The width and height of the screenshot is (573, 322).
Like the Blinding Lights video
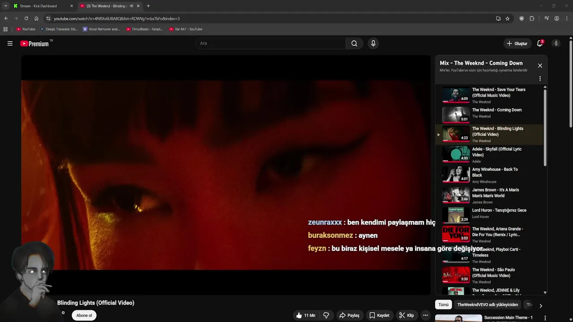pyautogui.click(x=306, y=315)
